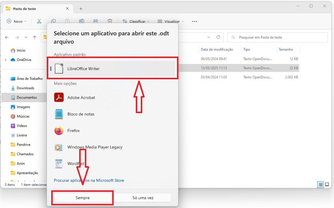The height and width of the screenshot is (208, 334).
Task: Switch to large thumbnails view icon
Action: coord(327,185)
